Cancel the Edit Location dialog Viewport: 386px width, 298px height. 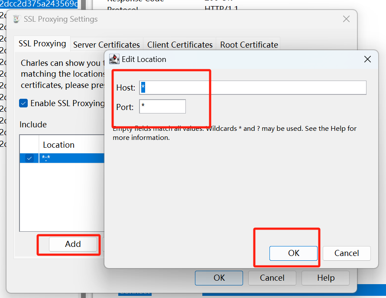click(347, 253)
